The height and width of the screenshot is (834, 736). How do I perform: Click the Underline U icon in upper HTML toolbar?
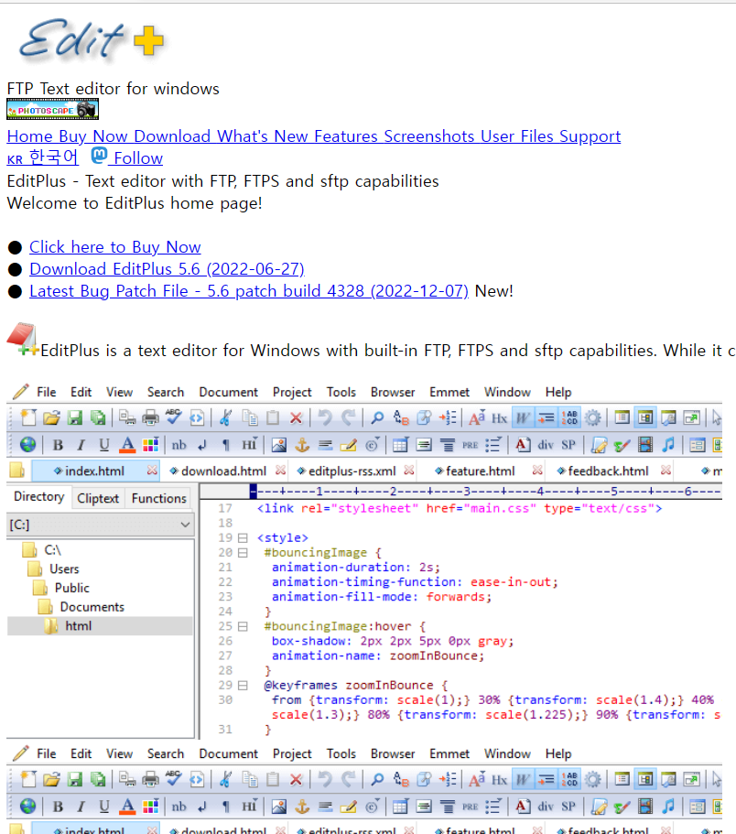[x=103, y=445]
